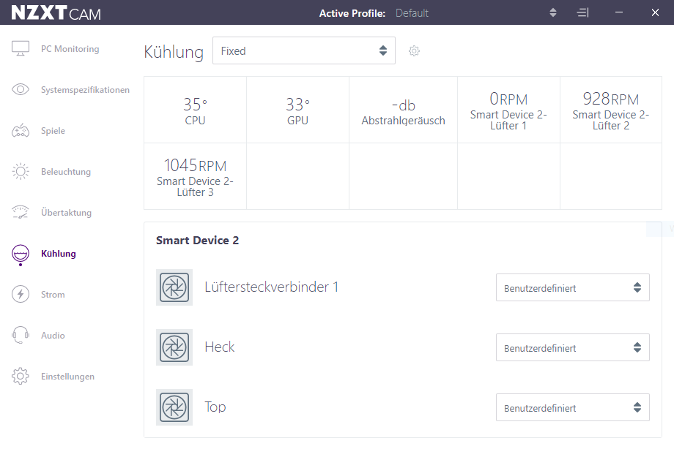Click fan icon next to Heck
674x468 pixels.
tap(174, 347)
